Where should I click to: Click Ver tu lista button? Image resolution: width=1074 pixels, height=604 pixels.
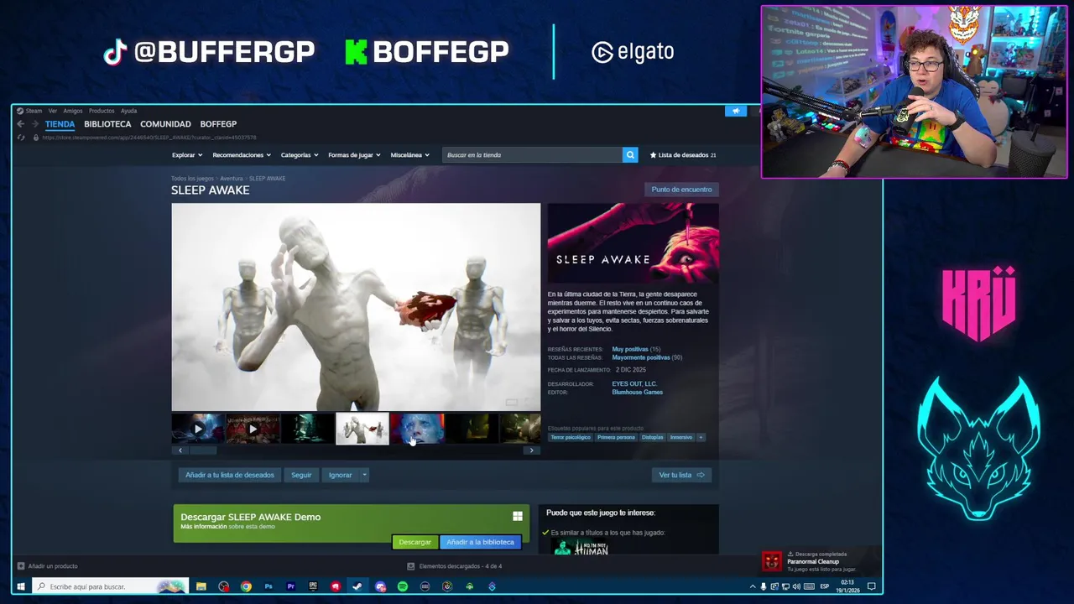(681, 475)
